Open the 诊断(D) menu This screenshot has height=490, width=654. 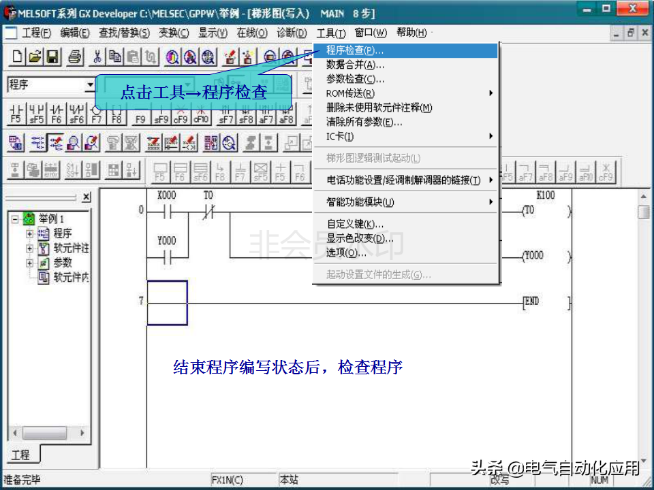click(x=292, y=33)
